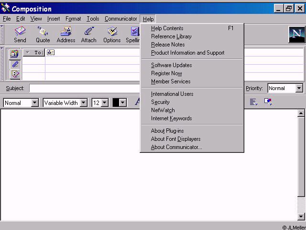Choose Help Contents from Help menu
This screenshot has height=230, width=306.
coord(192,28)
